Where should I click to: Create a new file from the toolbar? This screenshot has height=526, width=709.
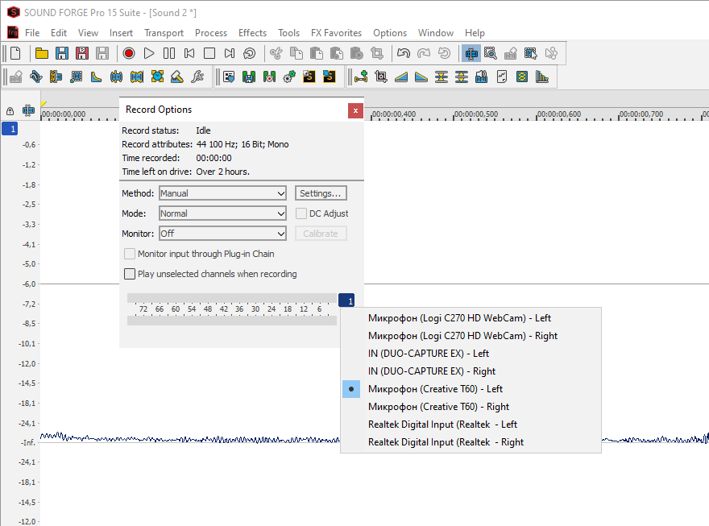point(16,53)
